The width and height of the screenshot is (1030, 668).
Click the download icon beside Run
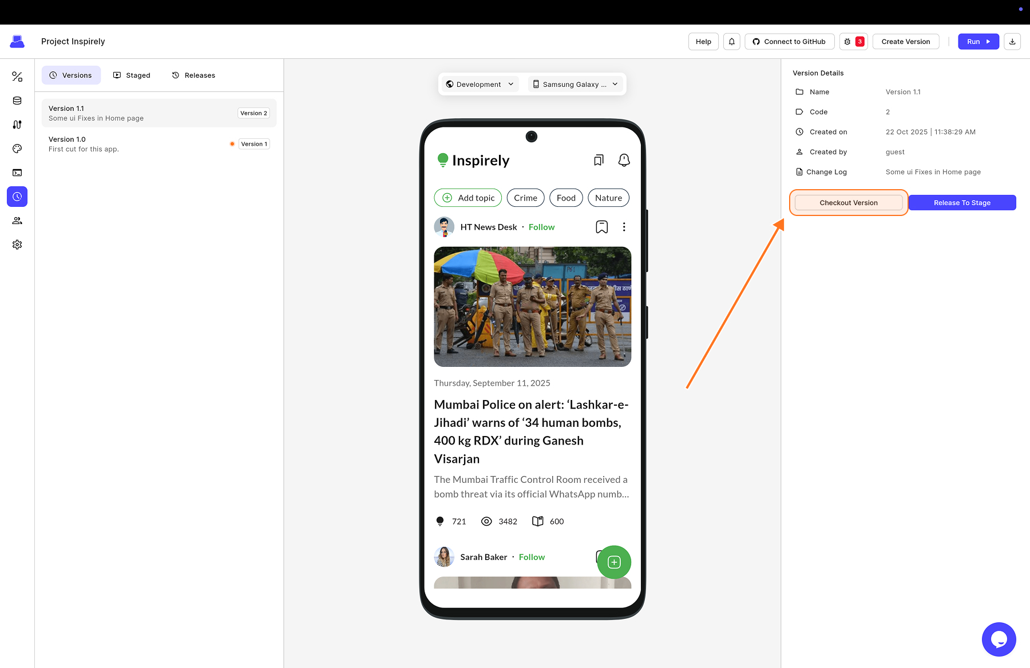1012,42
